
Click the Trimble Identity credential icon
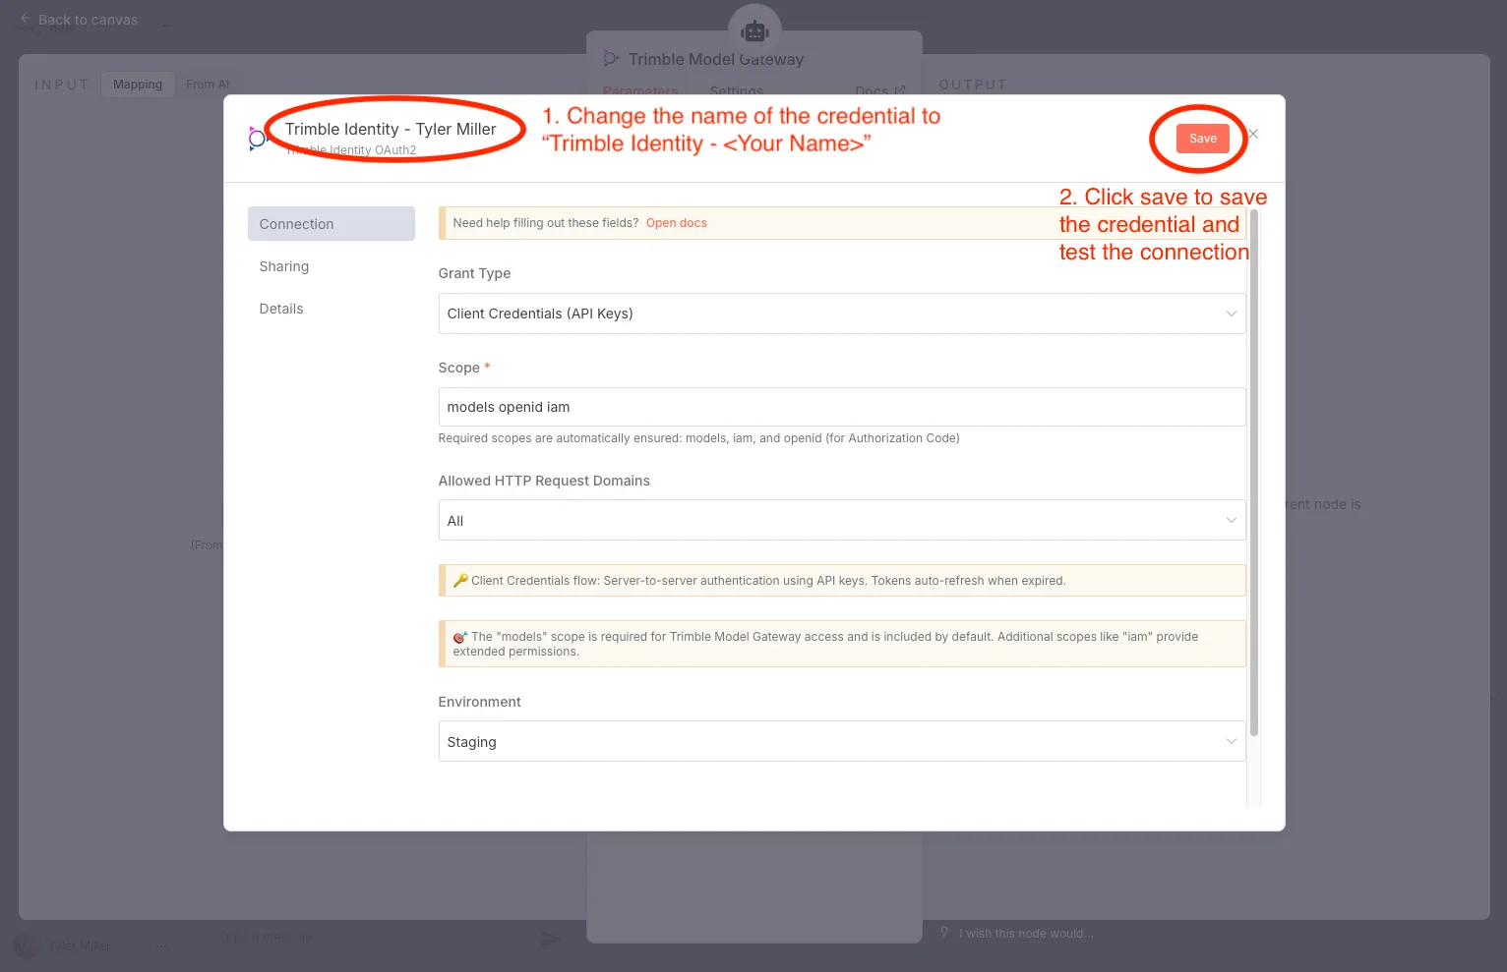tap(257, 139)
